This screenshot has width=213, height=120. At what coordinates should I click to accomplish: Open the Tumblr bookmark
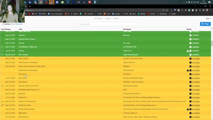(x=99, y=14)
